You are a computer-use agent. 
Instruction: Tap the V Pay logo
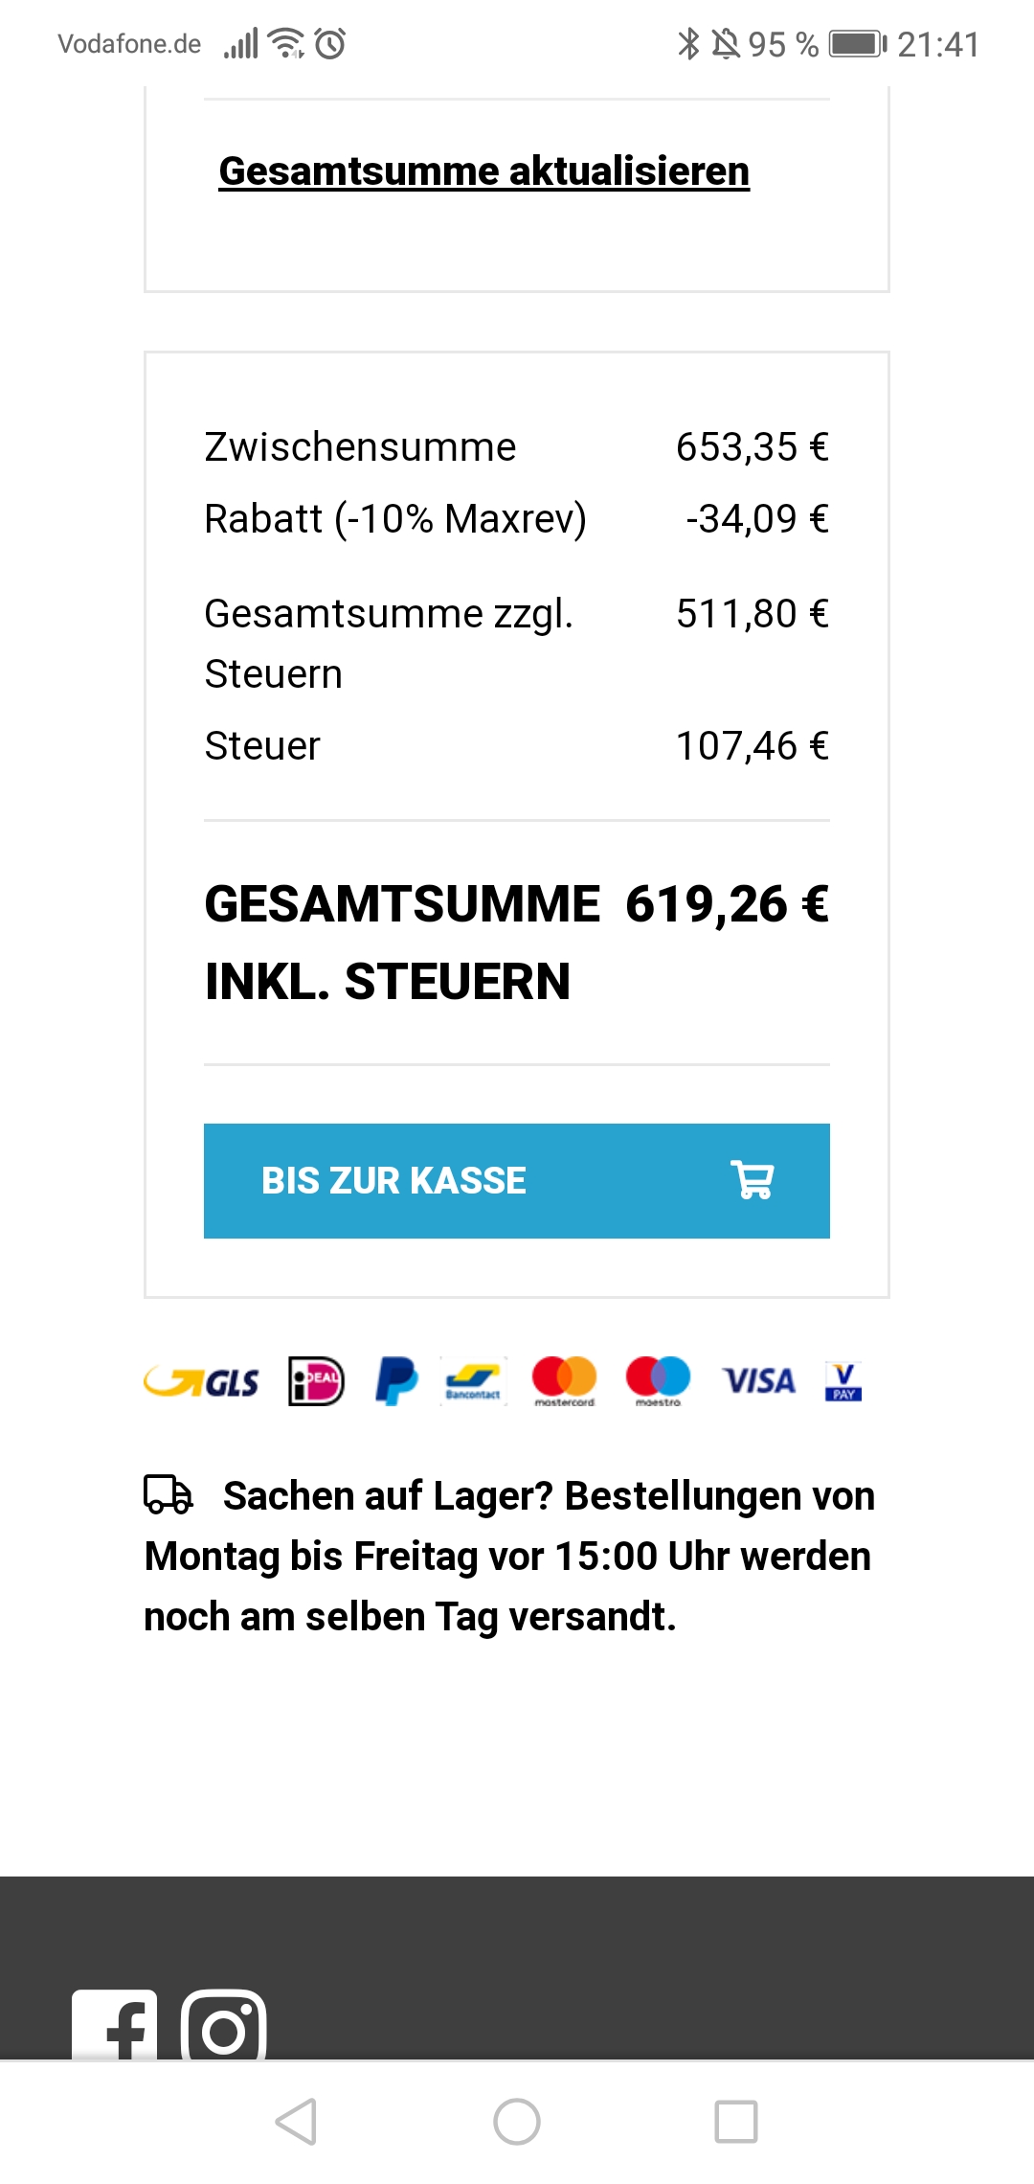[843, 1381]
